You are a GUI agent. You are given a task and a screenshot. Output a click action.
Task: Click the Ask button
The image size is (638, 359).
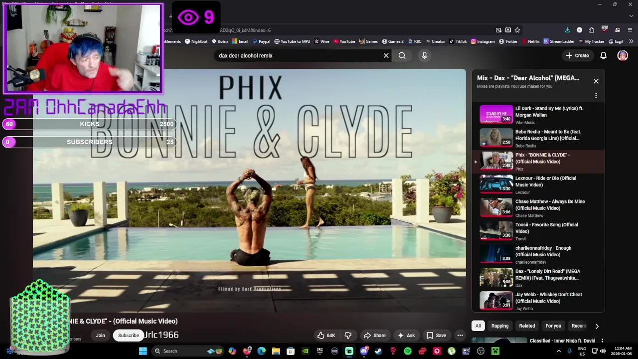click(406, 335)
